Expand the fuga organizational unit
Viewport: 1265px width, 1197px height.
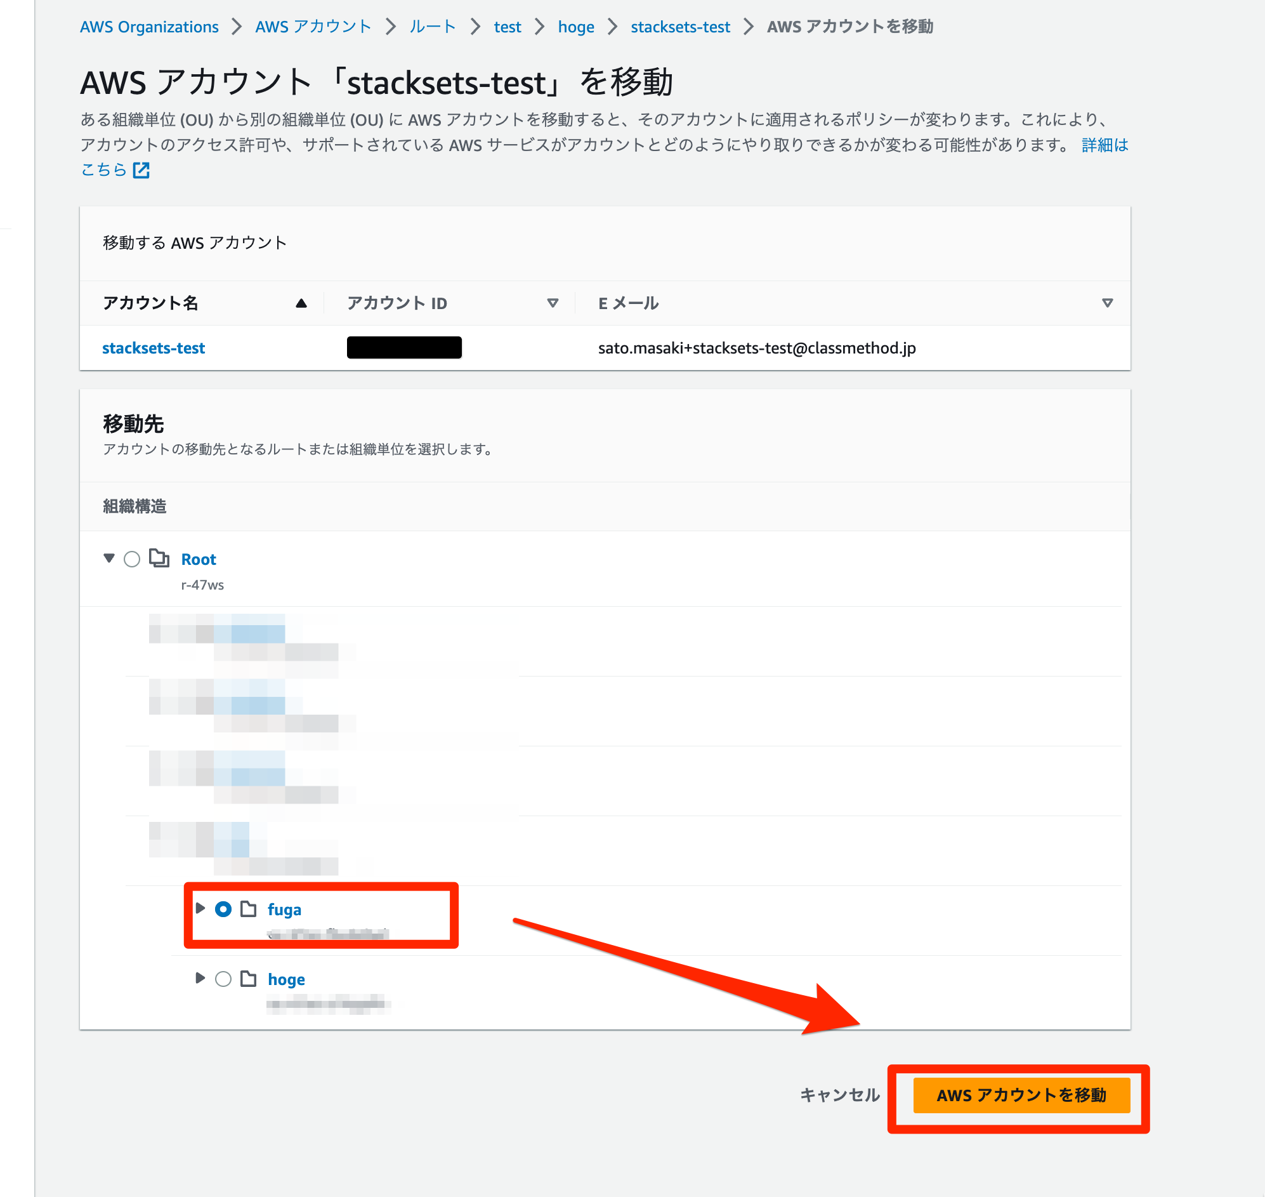200,910
